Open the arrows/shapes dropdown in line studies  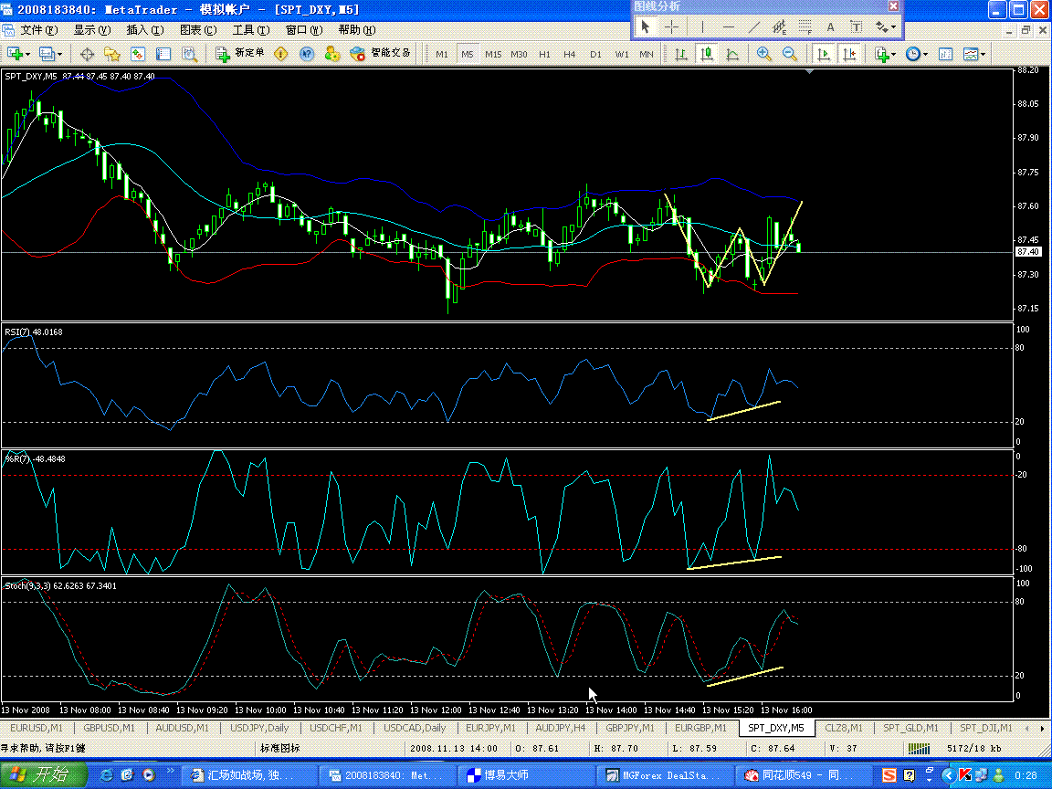(x=886, y=26)
